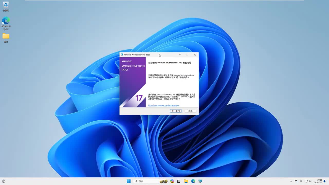Switch input method via 英 indicator
The height and width of the screenshot is (185, 329).
(x=301, y=181)
